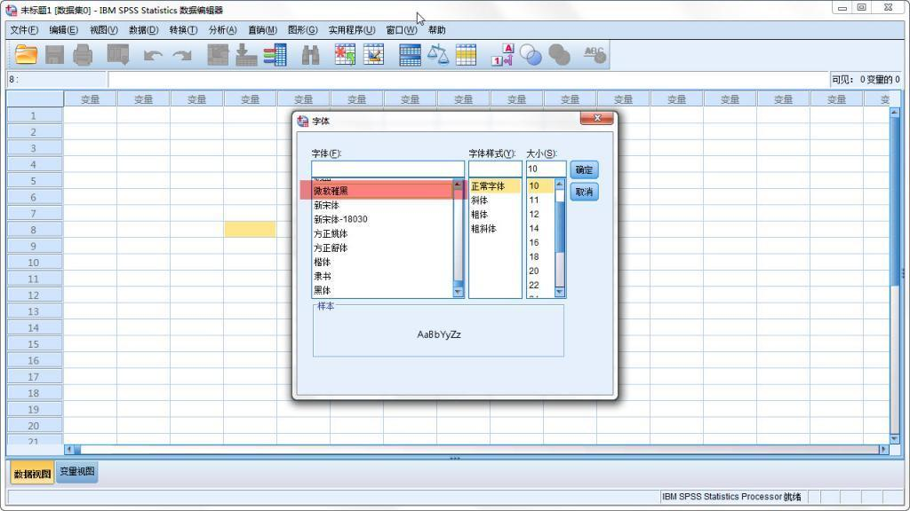The image size is (910, 511).
Task: Switch to the 数据视图 tab
Action: (x=32, y=474)
